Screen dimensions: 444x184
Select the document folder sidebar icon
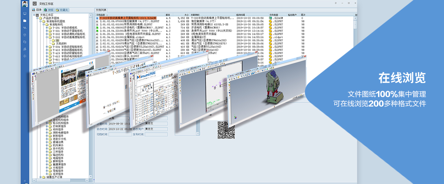25,21
